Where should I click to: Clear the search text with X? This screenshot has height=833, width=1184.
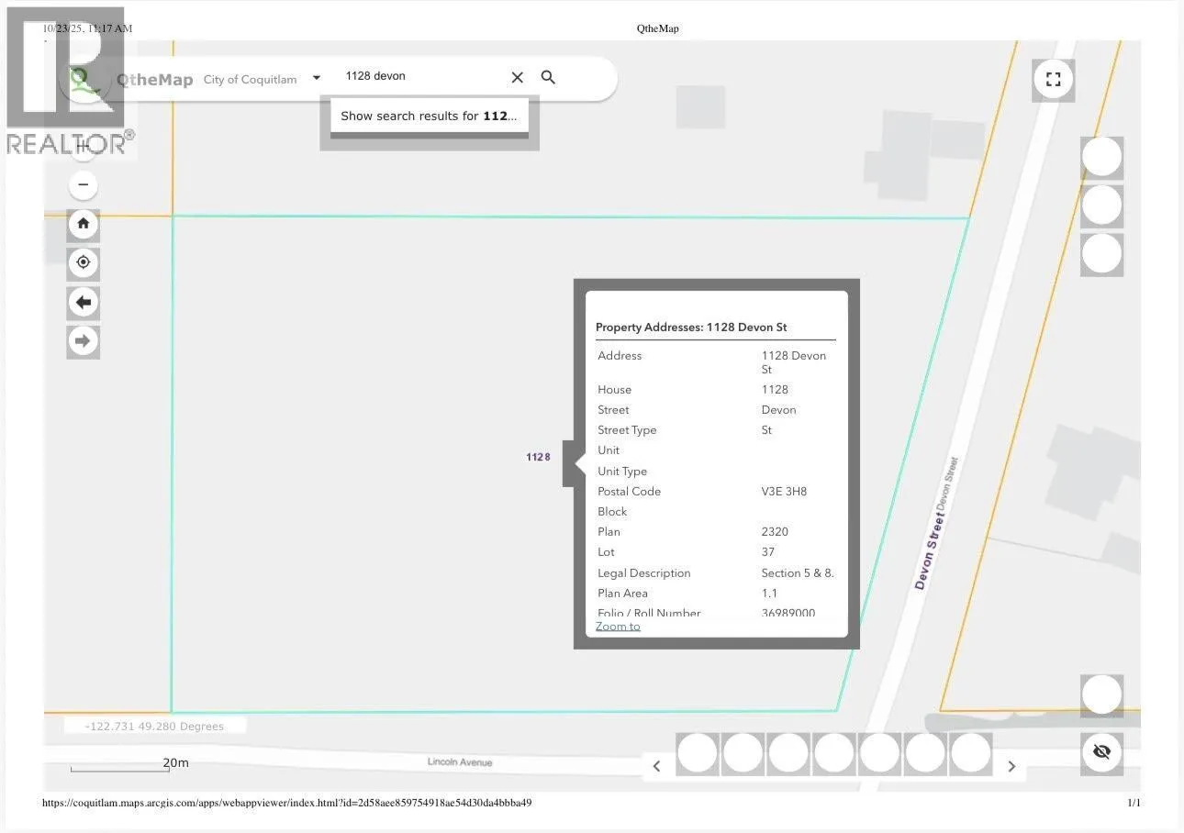517,78
